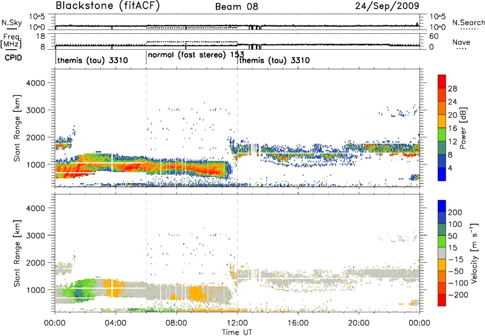Click the "04:00" time axis label
Image resolution: width=485 pixels, height=336 pixels.
click(x=115, y=323)
